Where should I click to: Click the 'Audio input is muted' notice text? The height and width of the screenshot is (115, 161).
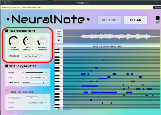(x=22, y=7)
